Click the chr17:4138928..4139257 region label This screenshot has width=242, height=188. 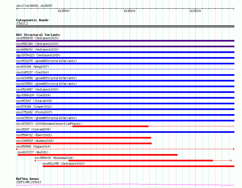pos(34,6)
